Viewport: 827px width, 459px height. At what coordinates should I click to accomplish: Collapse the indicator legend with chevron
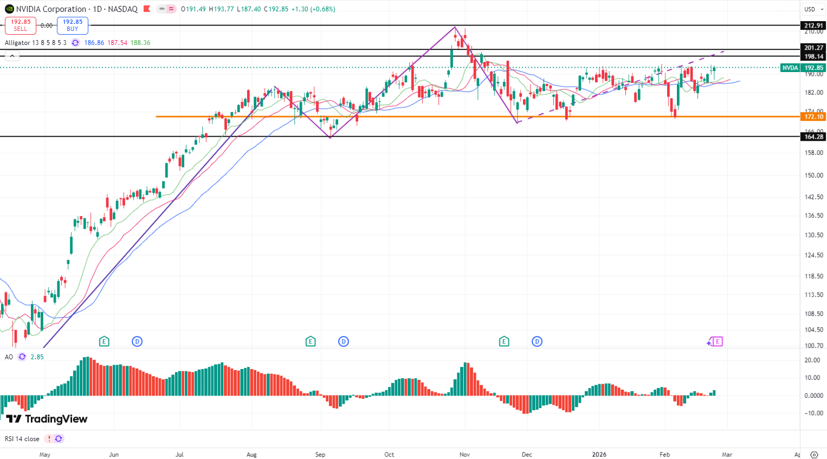click(12, 56)
